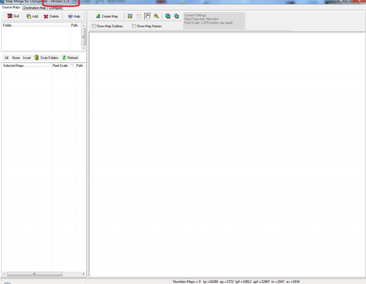Screen dimensions: 366x284
Task: Open the Configure tab
Action: [56, 8]
